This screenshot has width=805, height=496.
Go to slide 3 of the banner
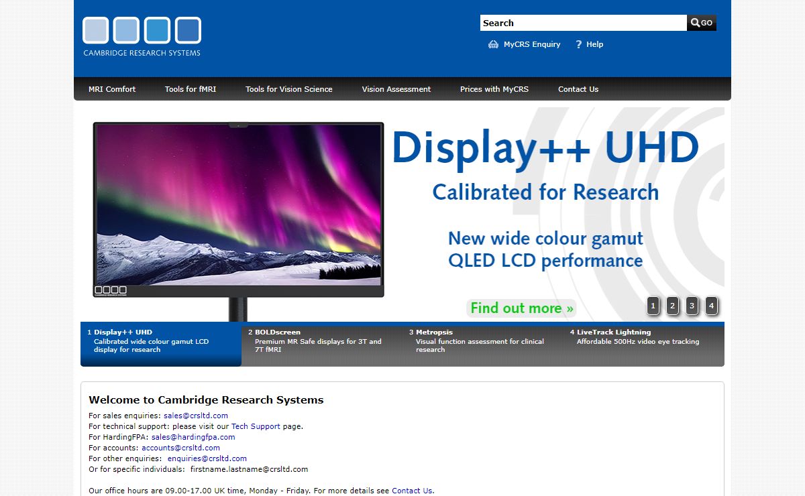692,306
